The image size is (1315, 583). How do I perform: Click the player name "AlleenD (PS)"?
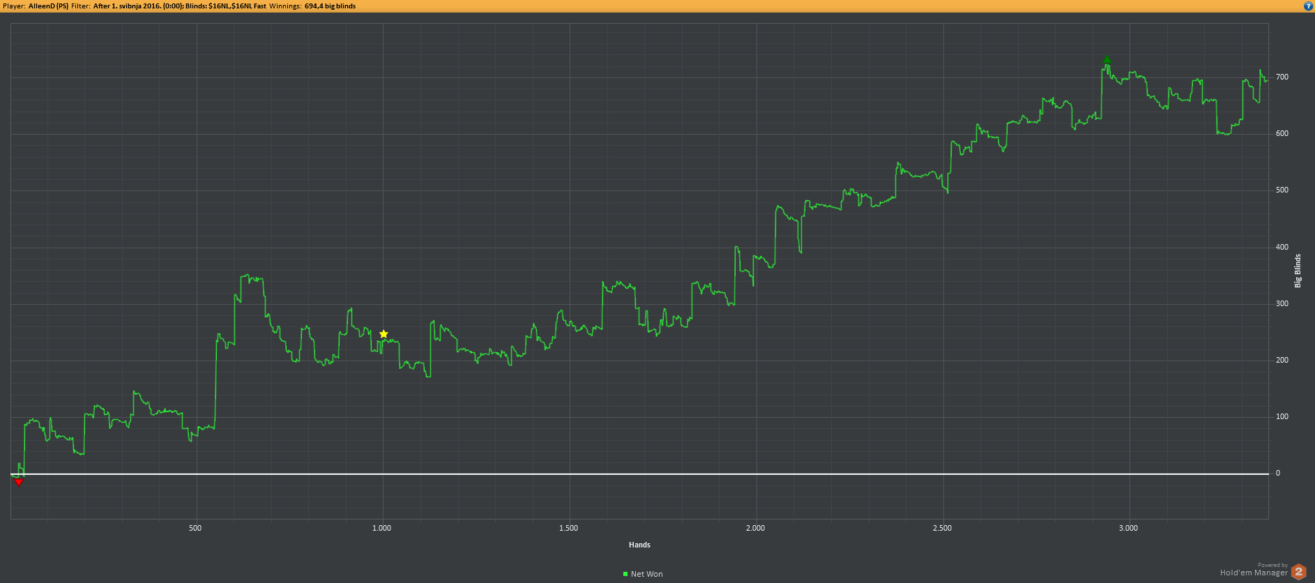tap(48, 6)
